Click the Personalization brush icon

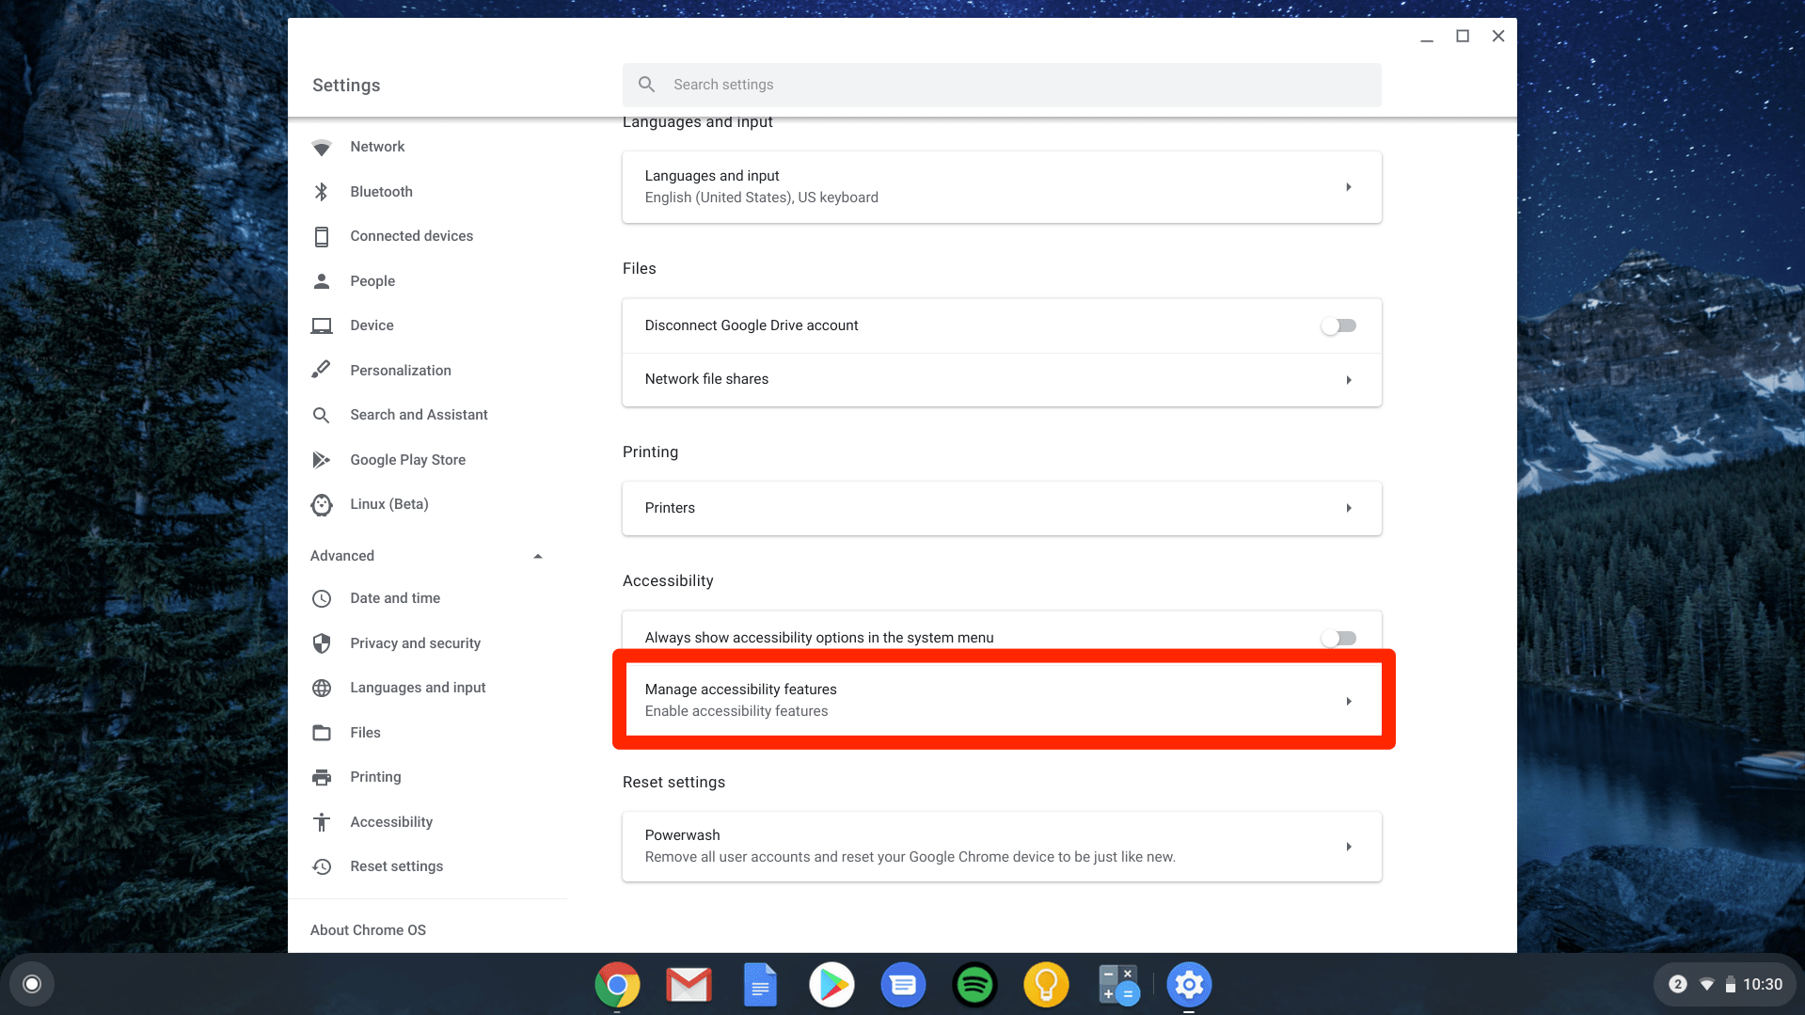322,370
